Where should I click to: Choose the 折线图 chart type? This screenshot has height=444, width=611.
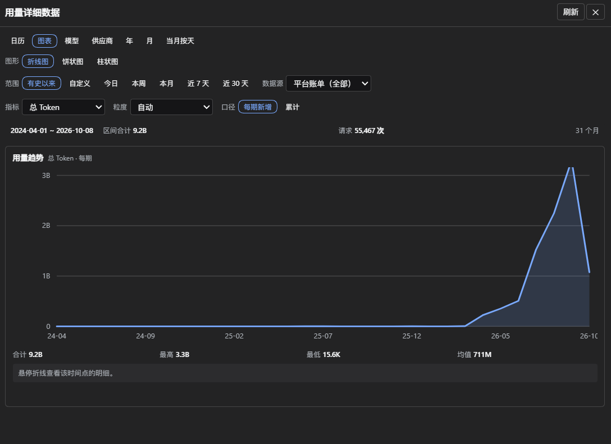coord(38,62)
